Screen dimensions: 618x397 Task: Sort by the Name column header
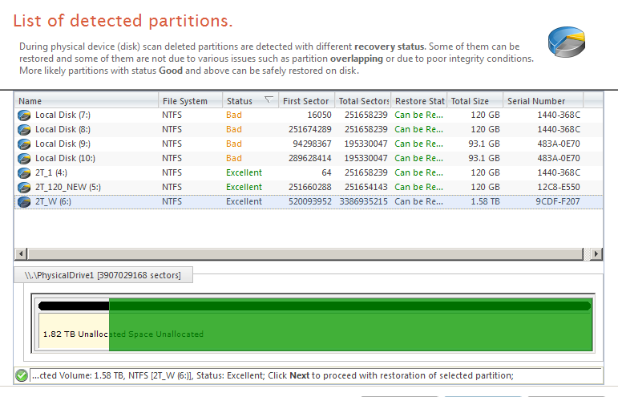click(x=87, y=101)
